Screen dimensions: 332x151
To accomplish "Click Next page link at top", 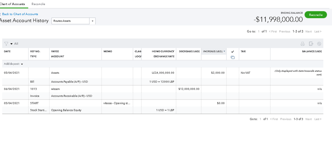I will [308, 32].
